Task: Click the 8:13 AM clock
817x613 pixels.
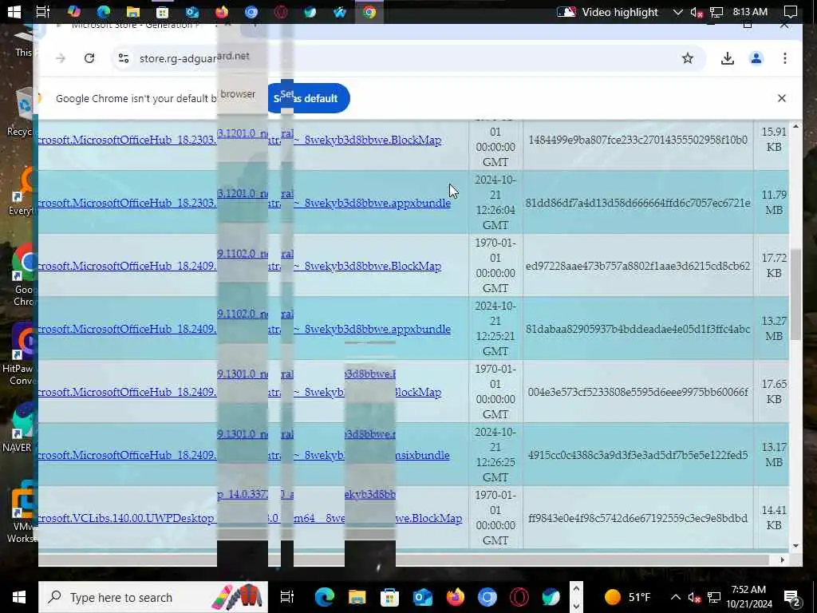Action: [750, 11]
